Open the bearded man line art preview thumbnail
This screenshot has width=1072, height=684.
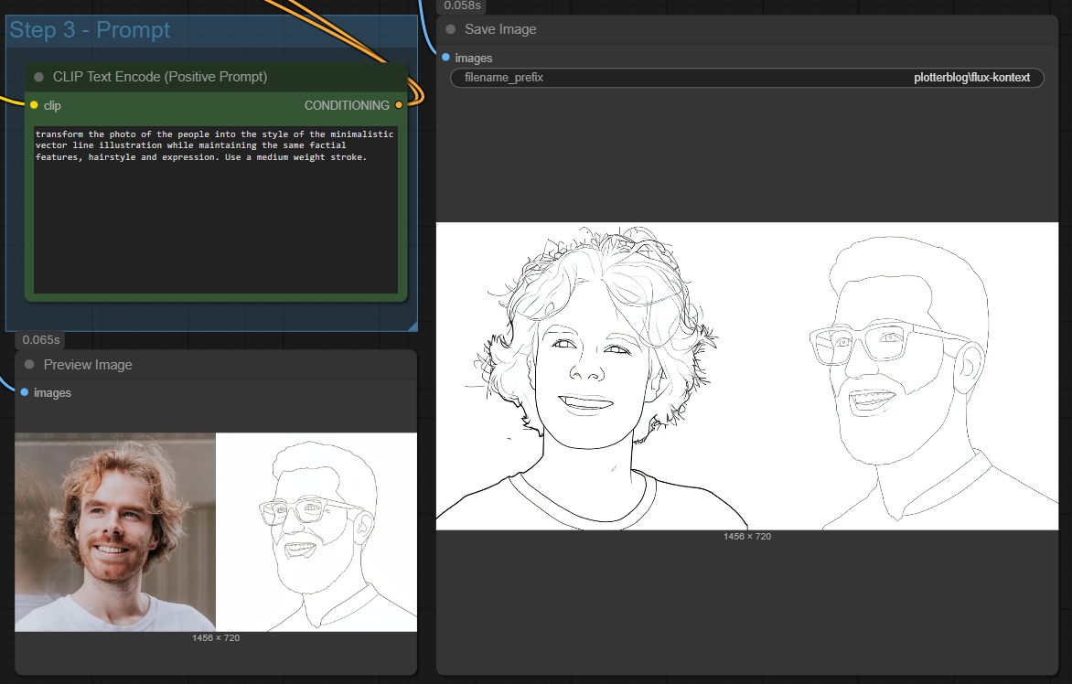[x=316, y=531]
